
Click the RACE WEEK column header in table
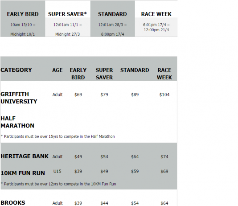[164, 74]
